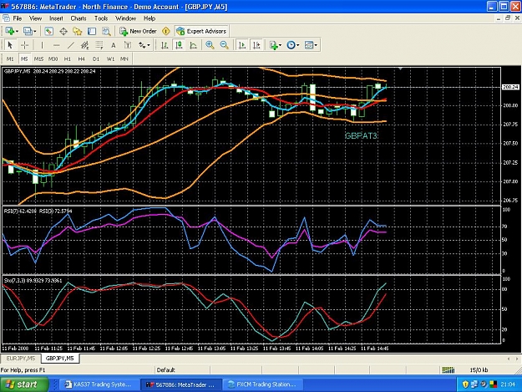522x392 pixels.
Task: Switch chart to Bar Chart mode
Action: (165, 45)
